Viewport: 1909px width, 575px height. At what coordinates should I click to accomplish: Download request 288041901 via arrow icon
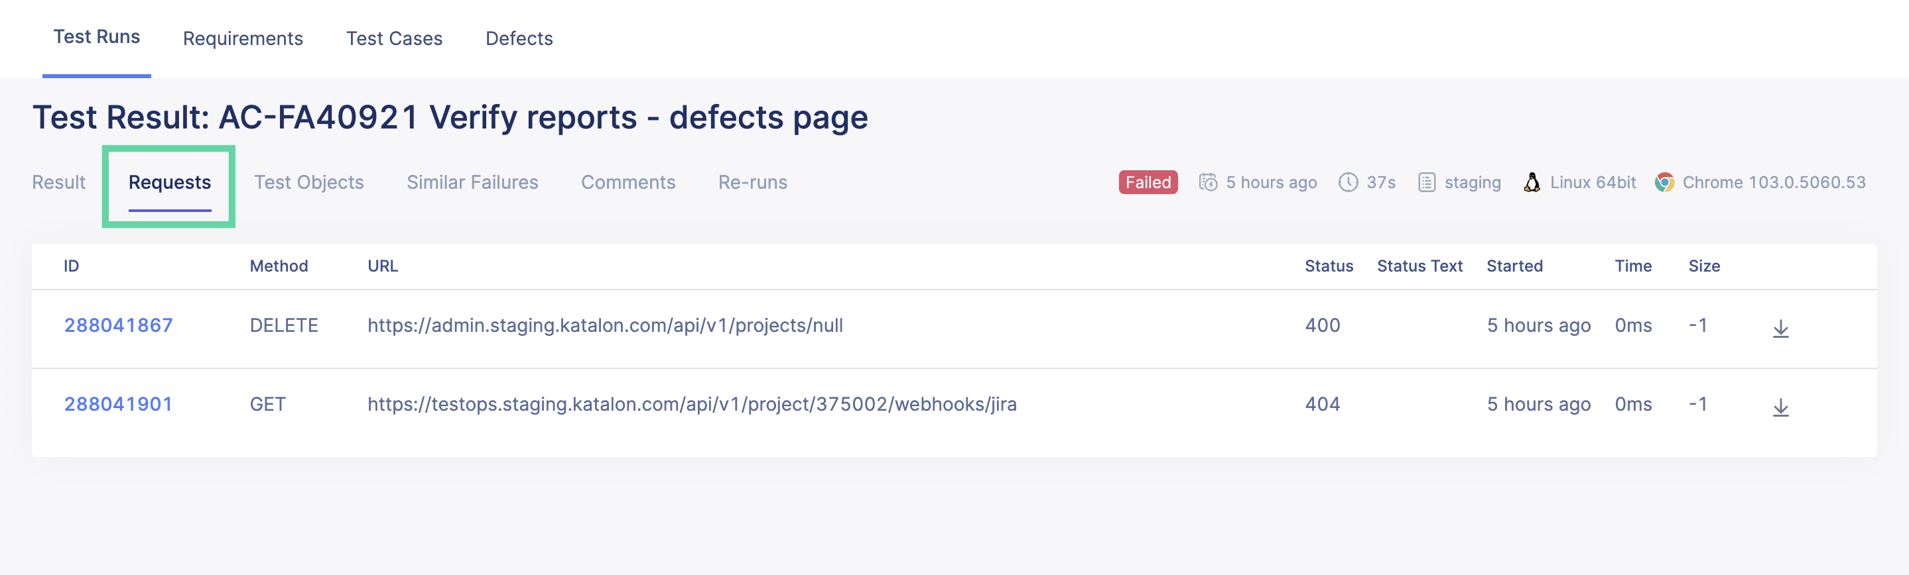point(1780,407)
